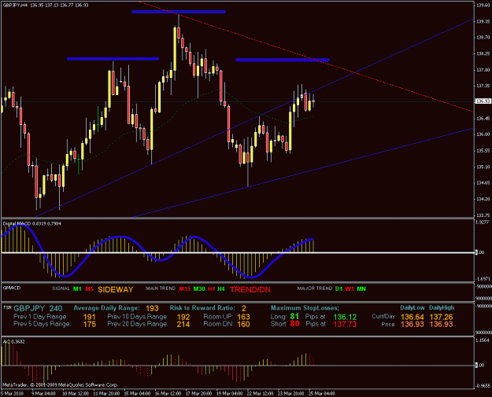
Task: Click the GBPJPY 240 TSR heading
Action: point(38,308)
